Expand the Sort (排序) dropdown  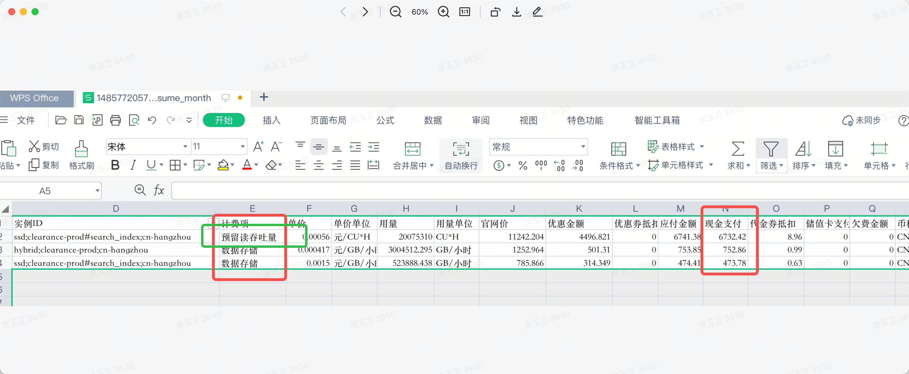(x=813, y=165)
